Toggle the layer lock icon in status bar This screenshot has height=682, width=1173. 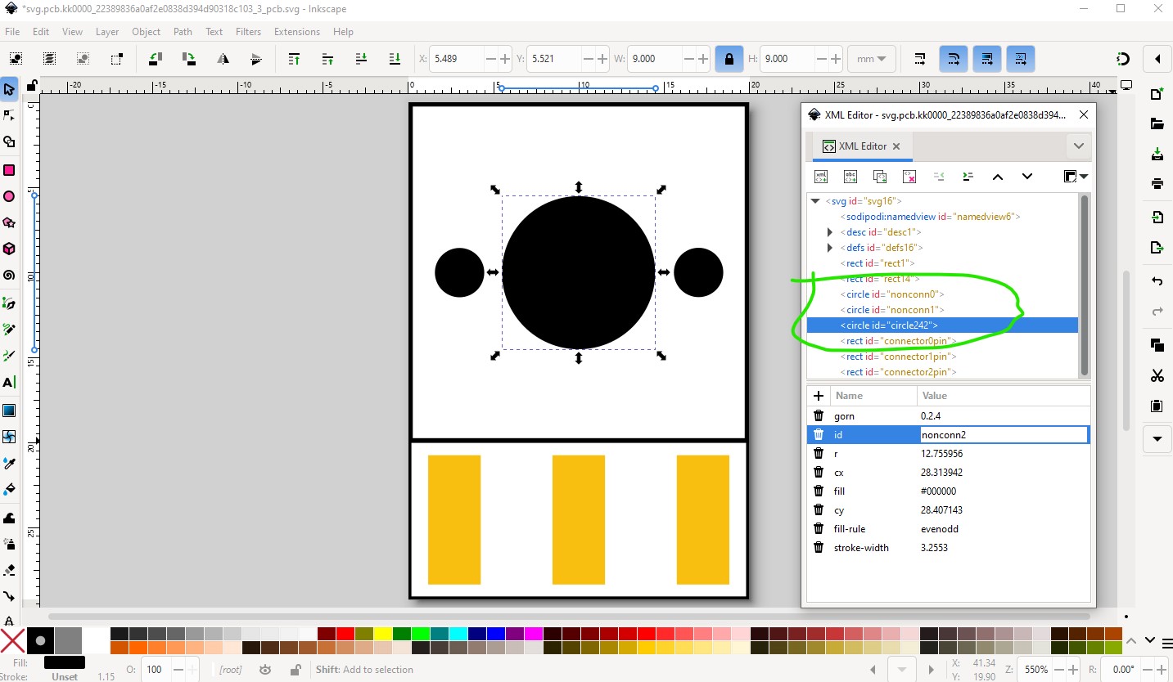point(296,670)
